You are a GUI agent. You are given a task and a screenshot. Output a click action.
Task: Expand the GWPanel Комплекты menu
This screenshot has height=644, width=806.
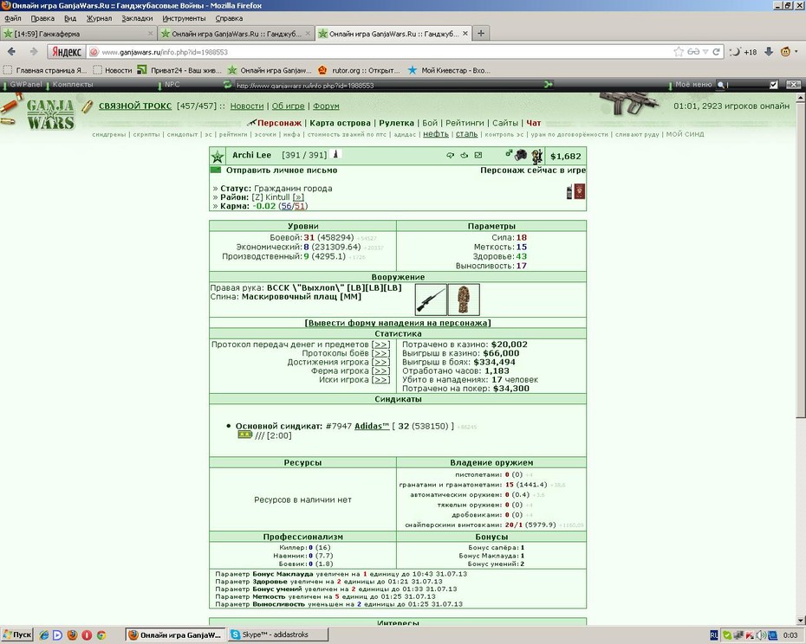tap(72, 84)
